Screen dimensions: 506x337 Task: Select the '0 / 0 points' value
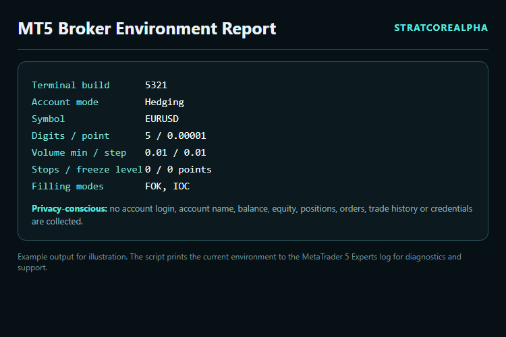(x=179, y=170)
